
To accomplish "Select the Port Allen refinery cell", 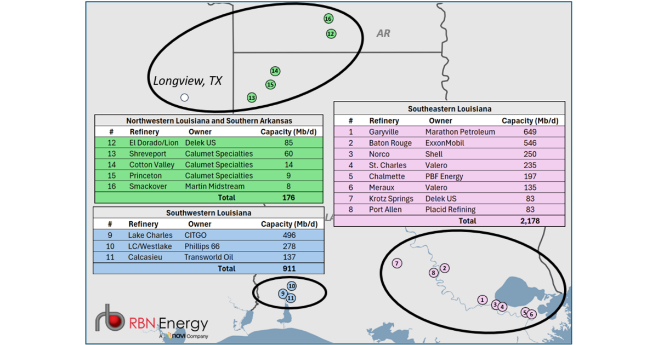I will point(385,209).
